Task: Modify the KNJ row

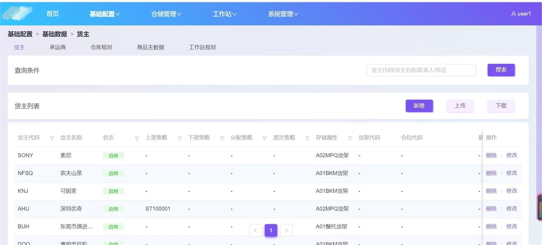Action: point(512,191)
